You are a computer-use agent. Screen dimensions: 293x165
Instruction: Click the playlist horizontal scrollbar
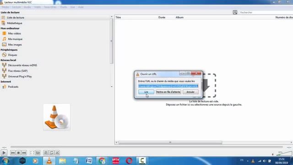170,143
